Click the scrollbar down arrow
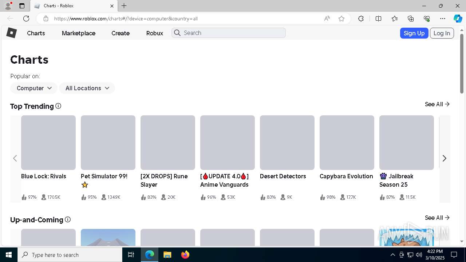 point(462,241)
